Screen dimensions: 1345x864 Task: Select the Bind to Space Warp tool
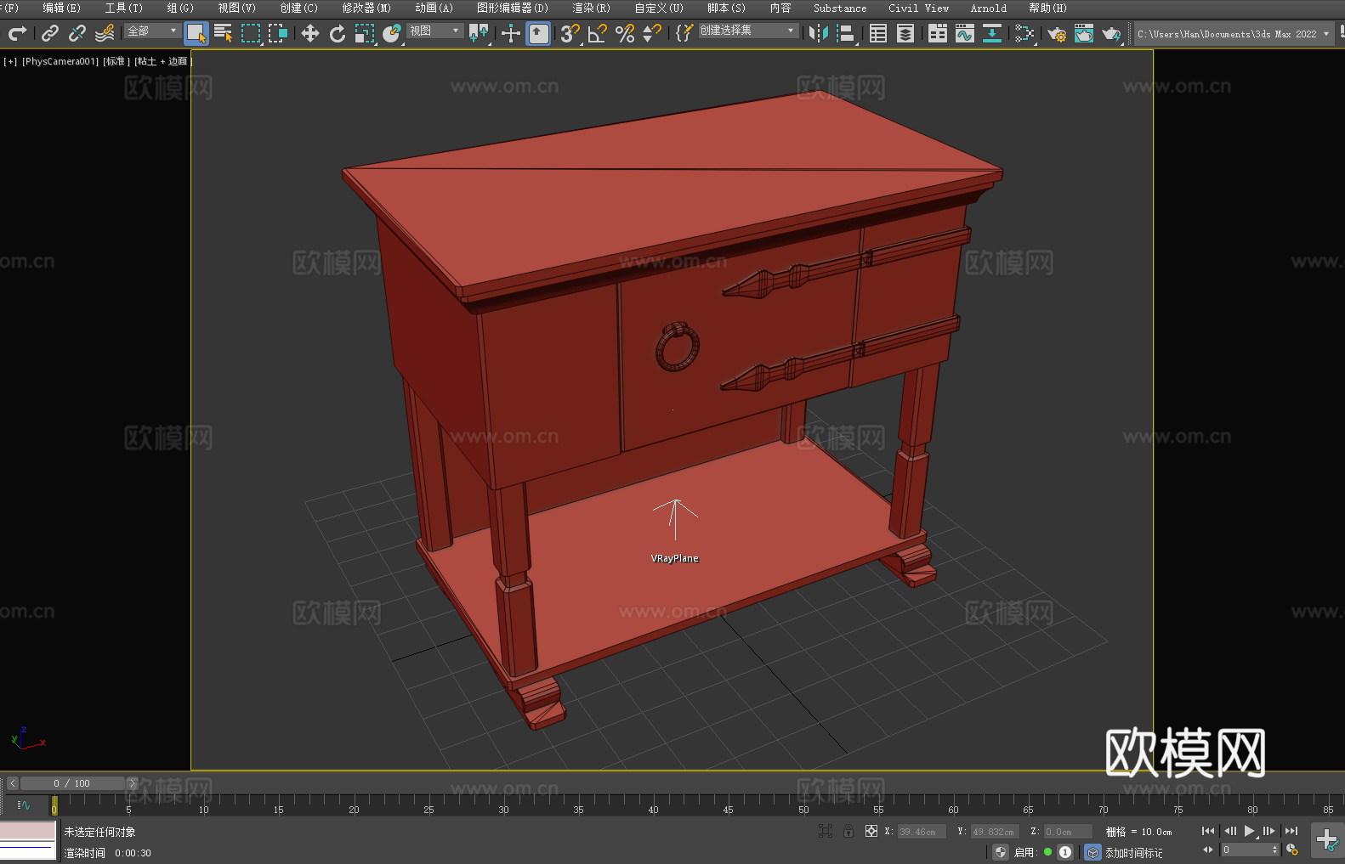click(x=105, y=33)
